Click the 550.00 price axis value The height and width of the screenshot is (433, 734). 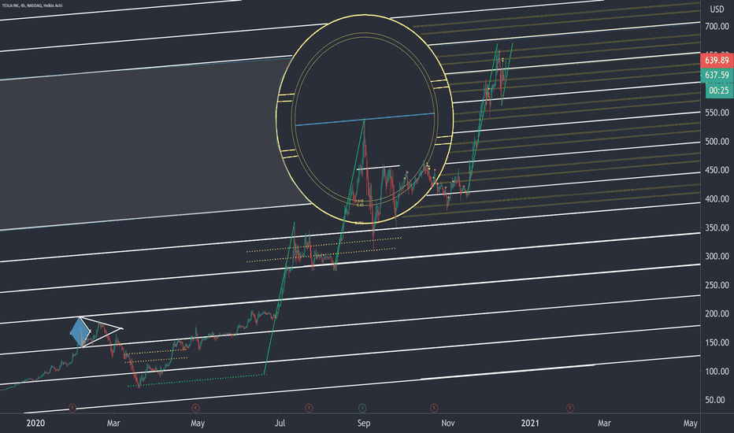(x=717, y=113)
